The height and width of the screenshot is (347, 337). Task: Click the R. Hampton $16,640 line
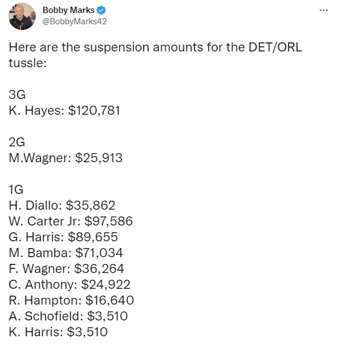tap(71, 300)
